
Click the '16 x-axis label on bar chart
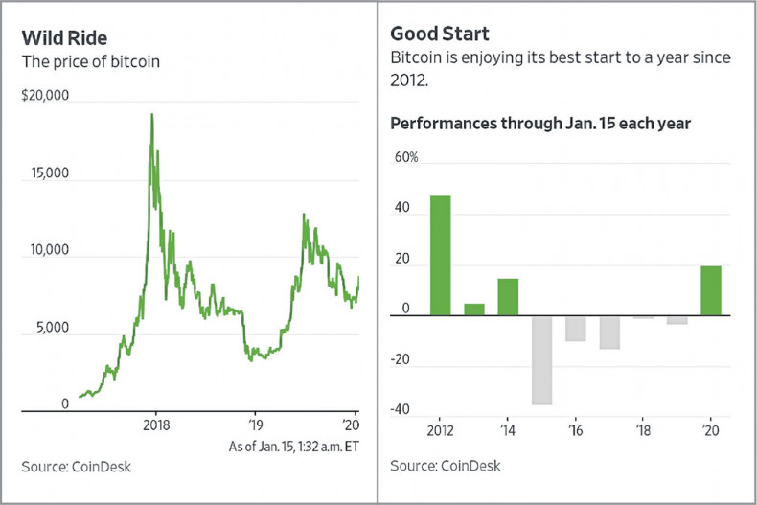(x=576, y=431)
